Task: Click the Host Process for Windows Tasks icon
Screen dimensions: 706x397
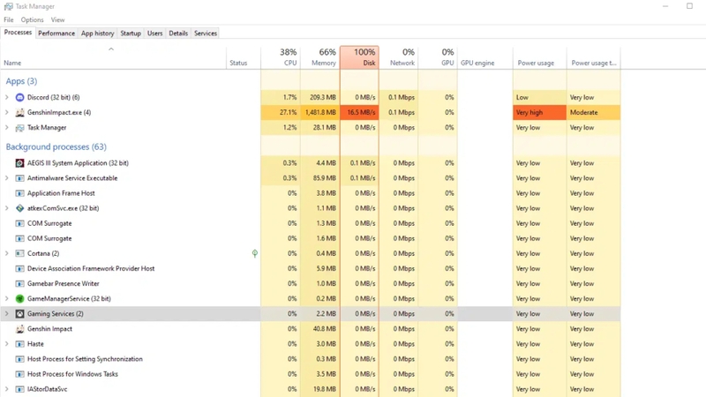Action: pyautogui.click(x=19, y=374)
